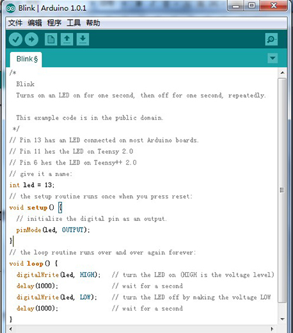Click the horizontal scrollbar right arrow

[x=272, y=329]
